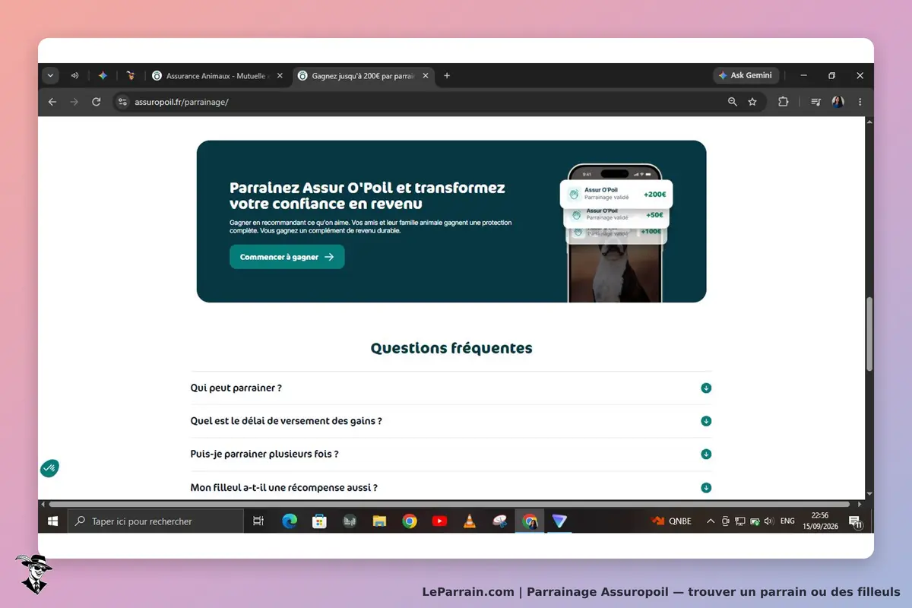Image resolution: width=912 pixels, height=608 pixels.
Task: Open the Chrome profile avatar
Action: (x=838, y=102)
